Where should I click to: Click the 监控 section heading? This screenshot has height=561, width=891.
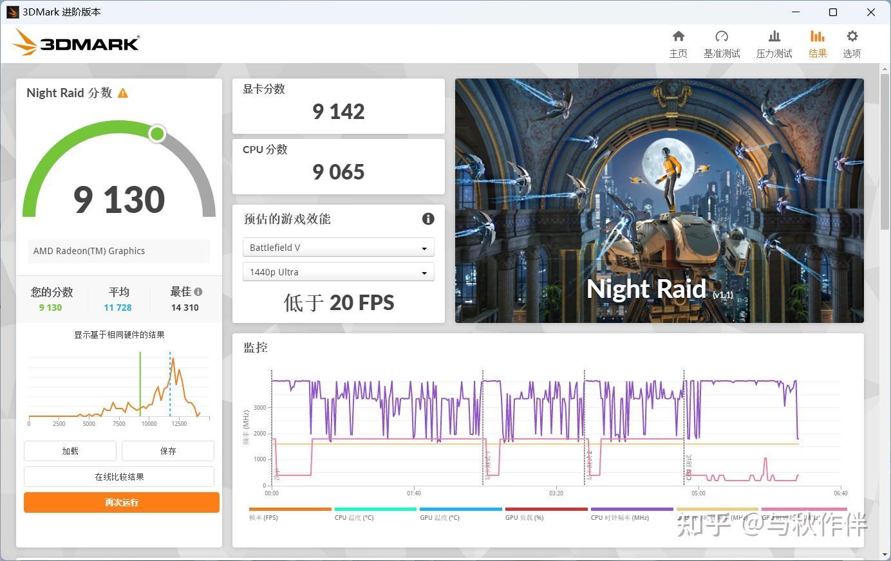(256, 347)
